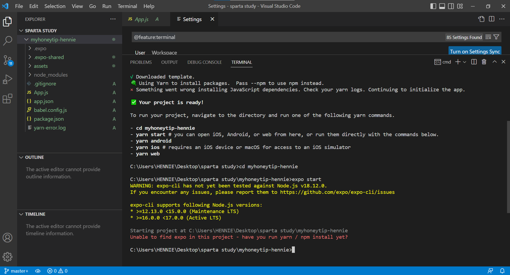Close the terminal panel
The width and height of the screenshot is (510, 275).
503,62
